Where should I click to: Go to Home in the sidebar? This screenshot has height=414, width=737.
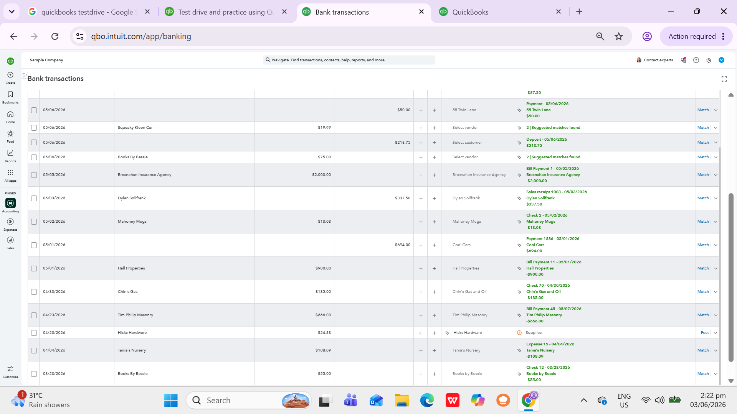pos(10,117)
